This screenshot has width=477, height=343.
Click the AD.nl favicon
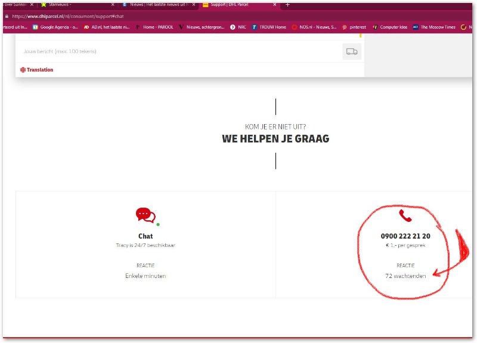point(86,27)
